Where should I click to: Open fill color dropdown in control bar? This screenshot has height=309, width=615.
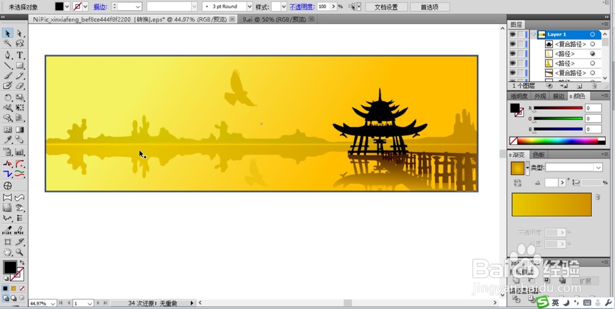click(67, 7)
